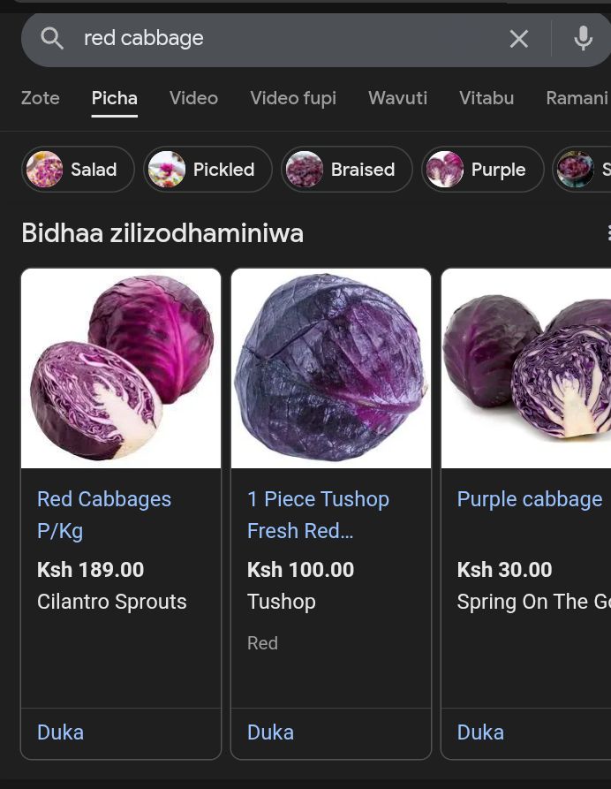The image size is (611, 789).
Task: Switch to the Zote tab
Action: tap(41, 98)
